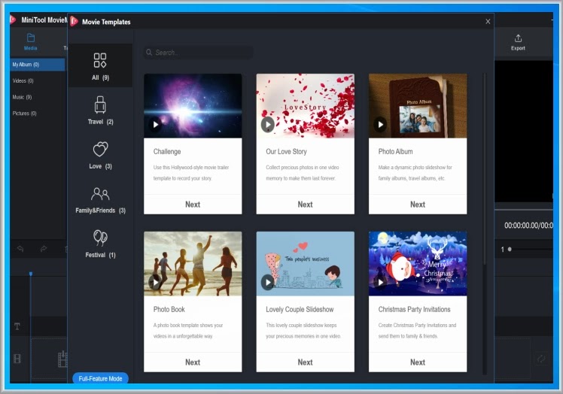Click the text track T icon

click(x=17, y=326)
